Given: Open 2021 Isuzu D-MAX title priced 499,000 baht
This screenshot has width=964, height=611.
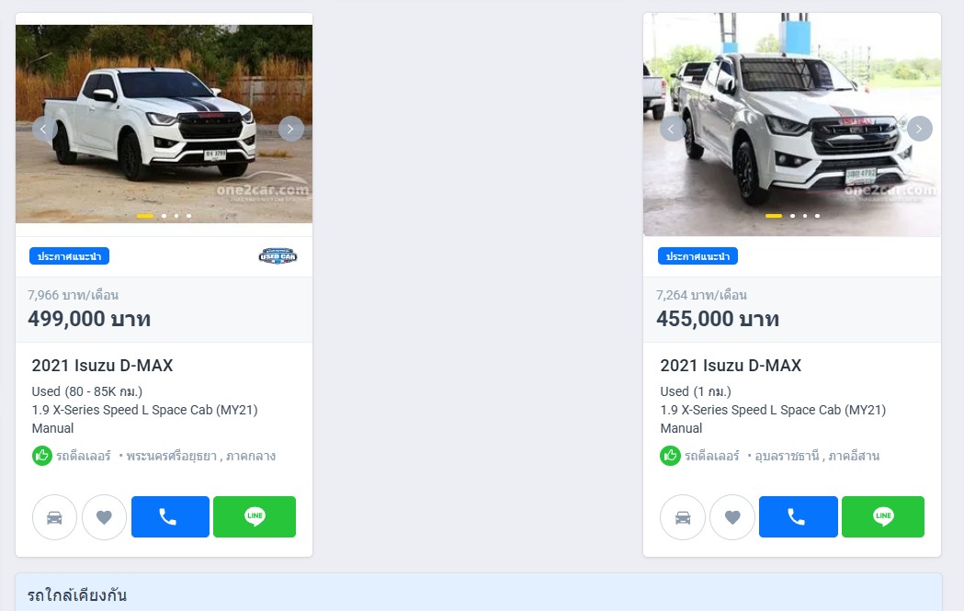Looking at the screenshot, I should point(102,366).
